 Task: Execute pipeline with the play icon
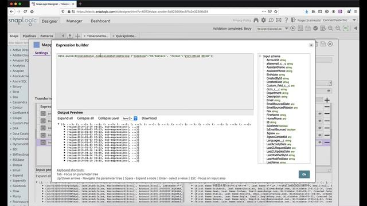pyautogui.click(x=293, y=29)
